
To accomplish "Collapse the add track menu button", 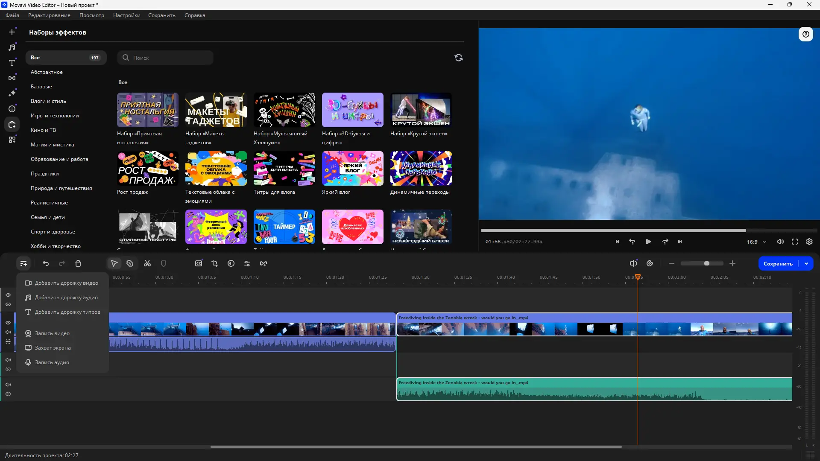I will pyautogui.click(x=23, y=264).
